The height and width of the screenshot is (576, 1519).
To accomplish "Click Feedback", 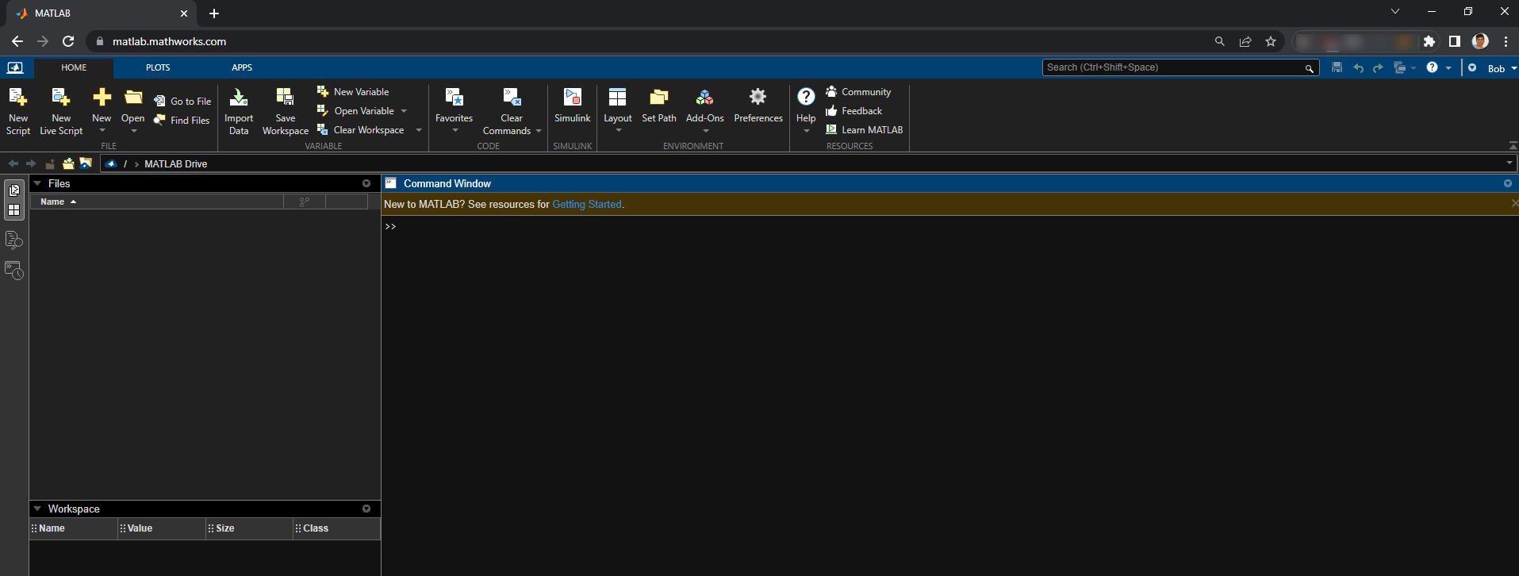I will click(853, 111).
